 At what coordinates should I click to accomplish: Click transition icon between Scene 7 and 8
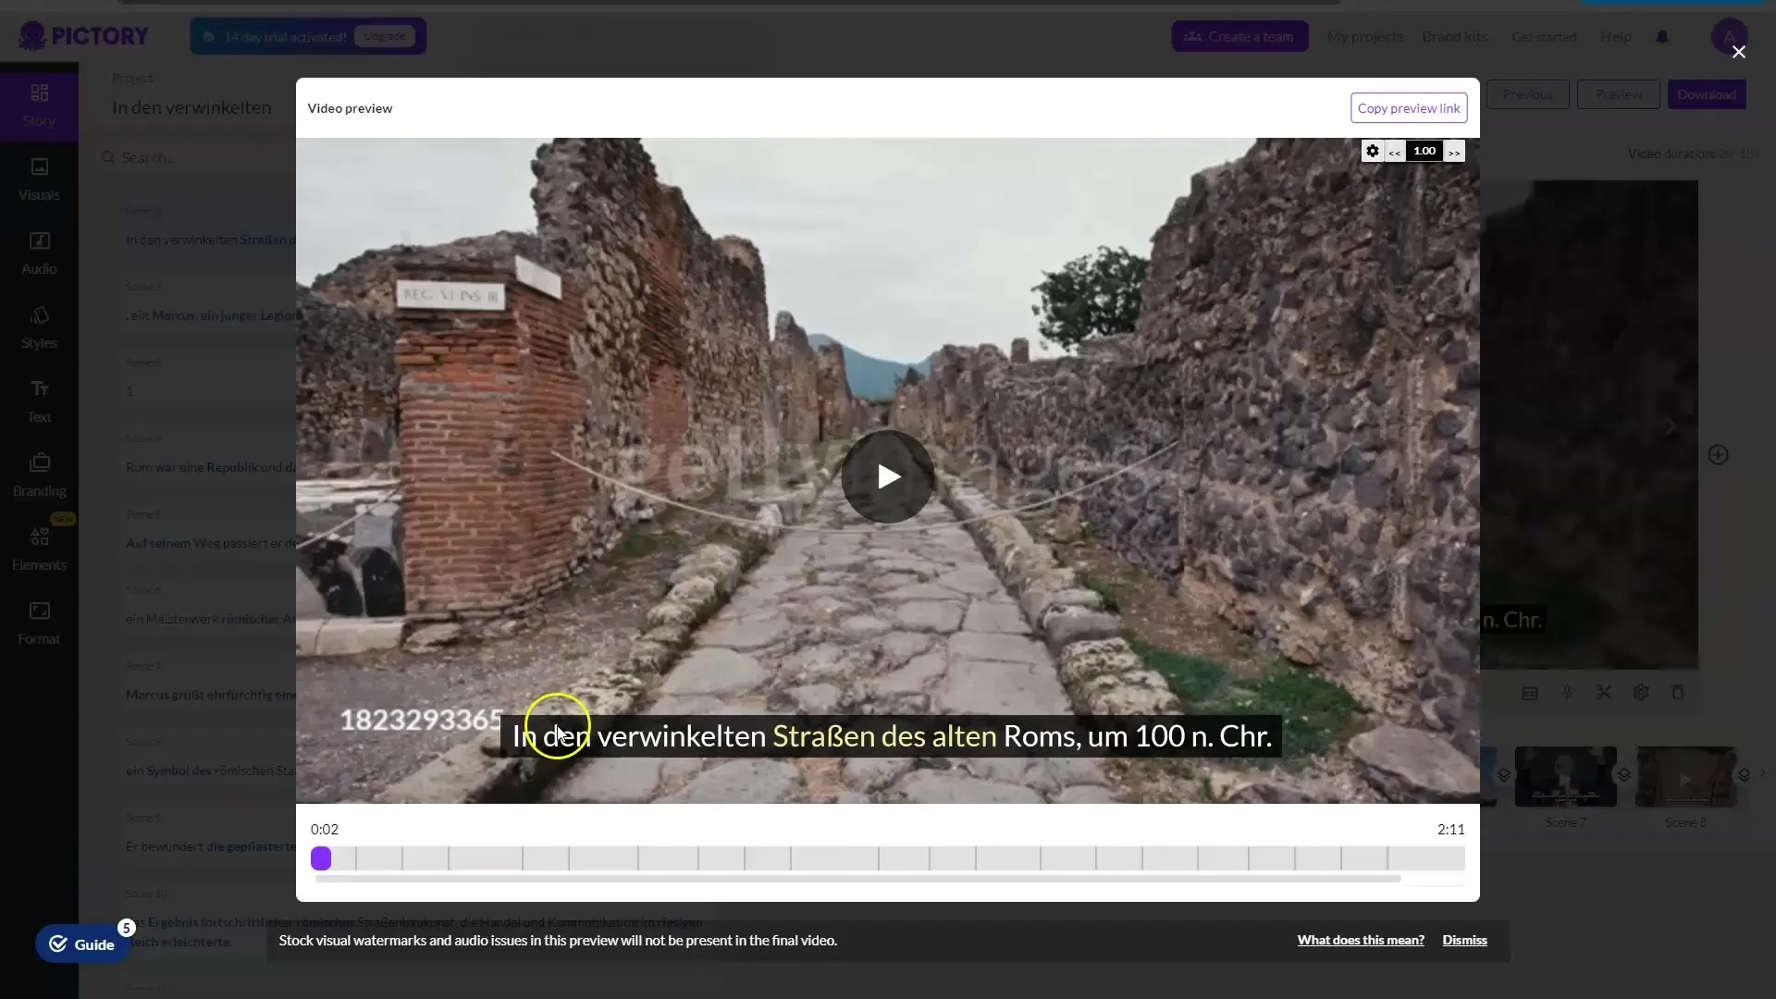[x=1624, y=775]
